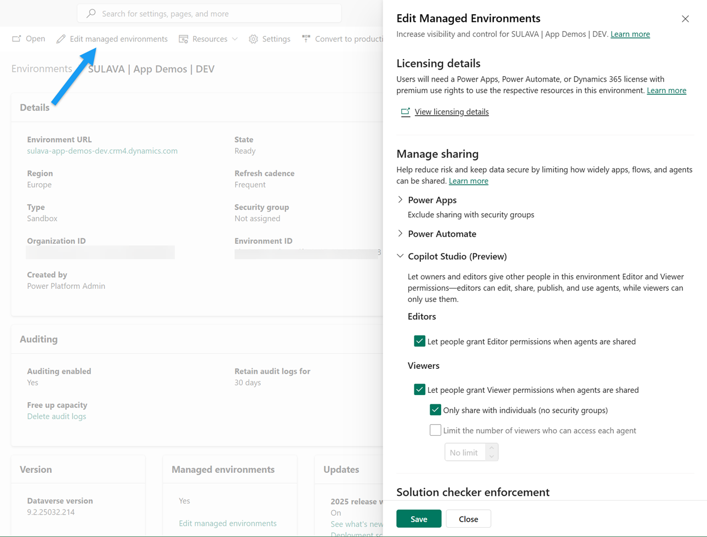707x537 pixels.
Task: Click the Settings gear icon
Action: click(253, 39)
